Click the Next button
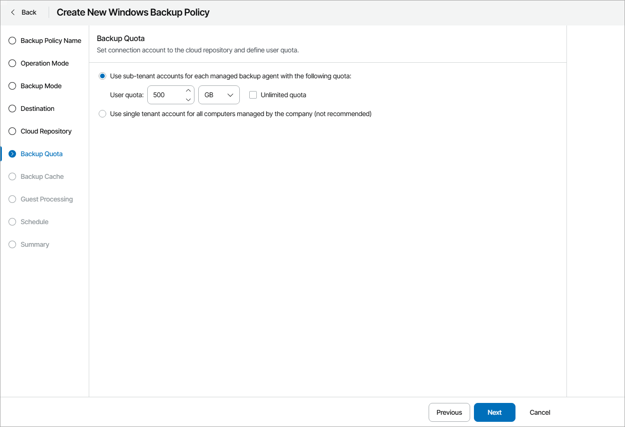Image resolution: width=625 pixels, height=427 pixels. (x=494, y=412)
